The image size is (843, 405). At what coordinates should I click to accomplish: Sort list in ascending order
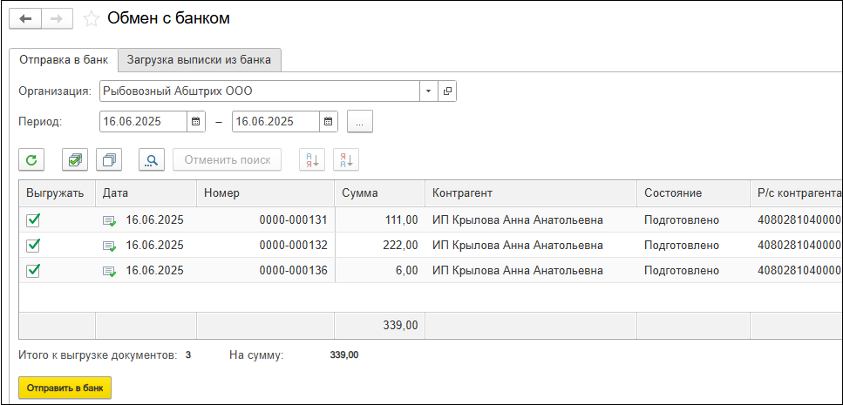tap(311, 159)
